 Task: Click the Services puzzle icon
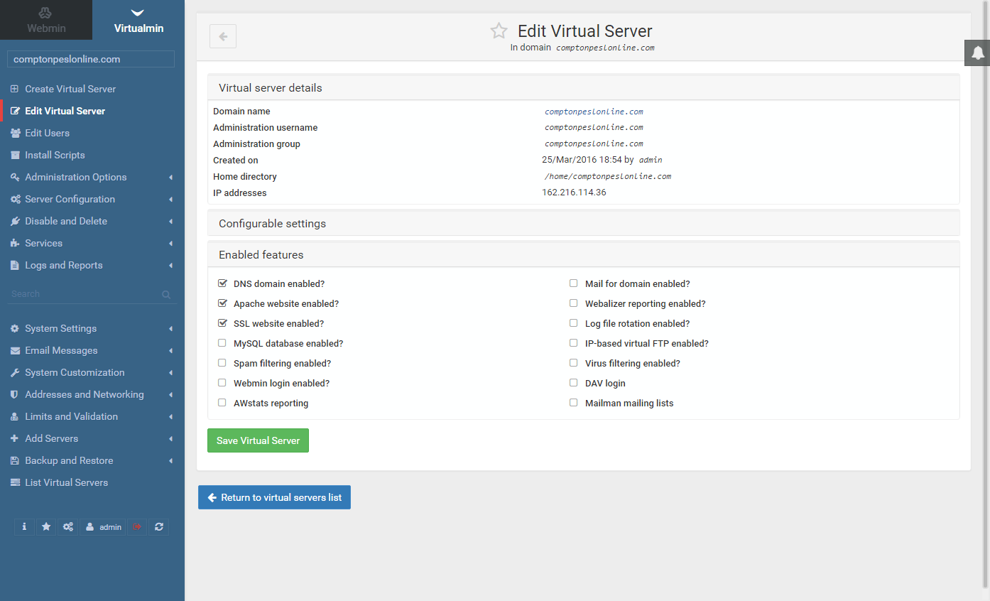[x=15, y=243]
